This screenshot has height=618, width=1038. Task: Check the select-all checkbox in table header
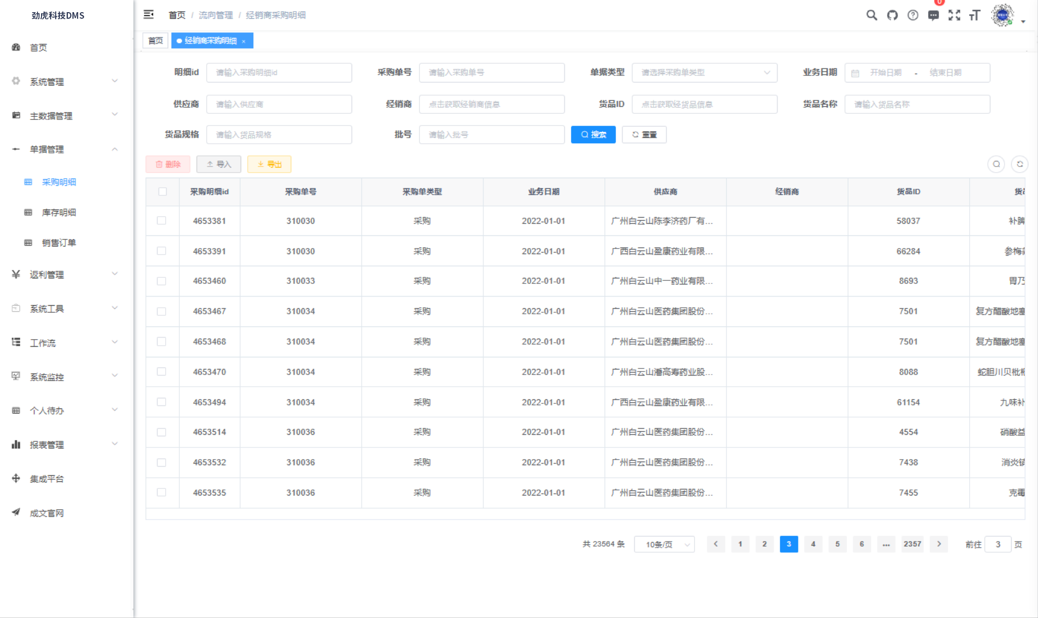point(163,192)
